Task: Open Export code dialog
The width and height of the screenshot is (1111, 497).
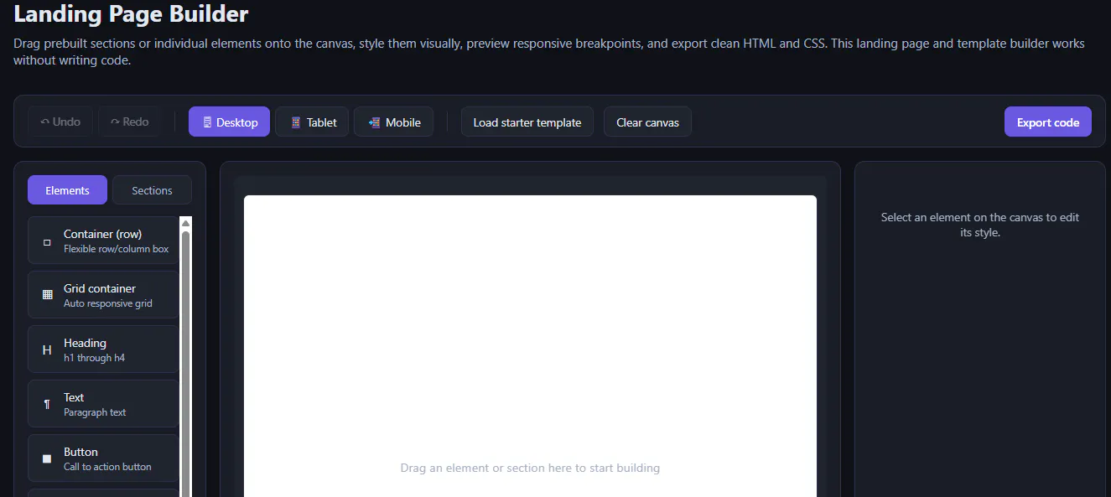Action: click(1048, 122)
